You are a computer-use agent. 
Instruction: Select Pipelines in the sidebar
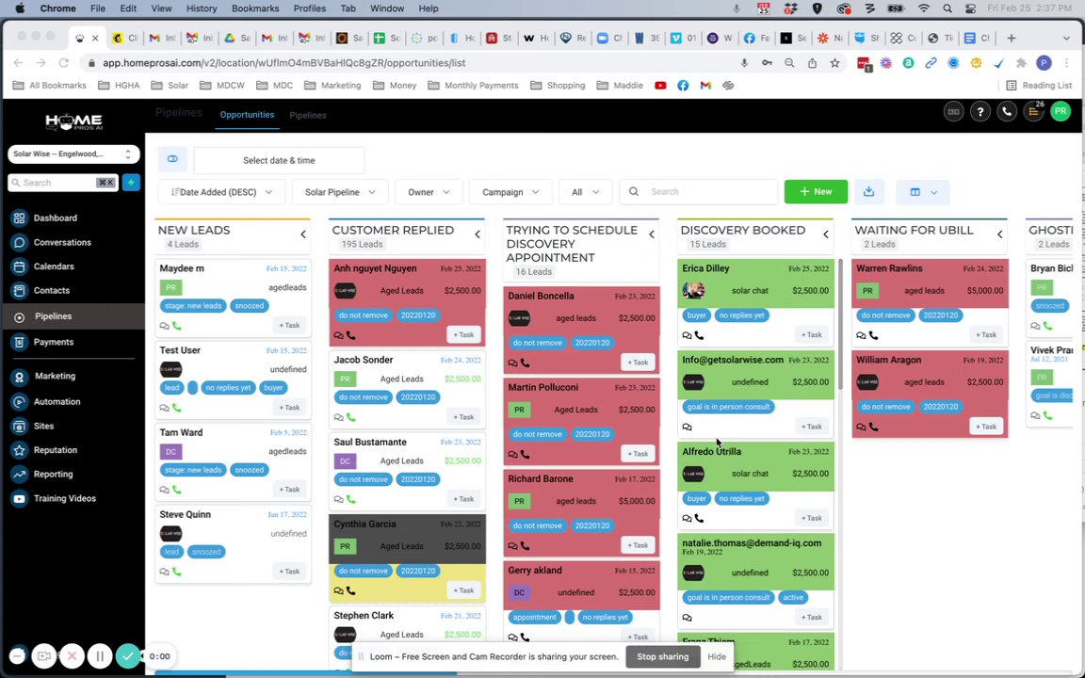54,316
